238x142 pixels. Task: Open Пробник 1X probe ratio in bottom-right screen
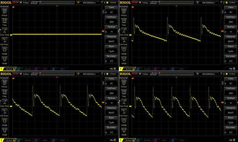coord(230,101)
